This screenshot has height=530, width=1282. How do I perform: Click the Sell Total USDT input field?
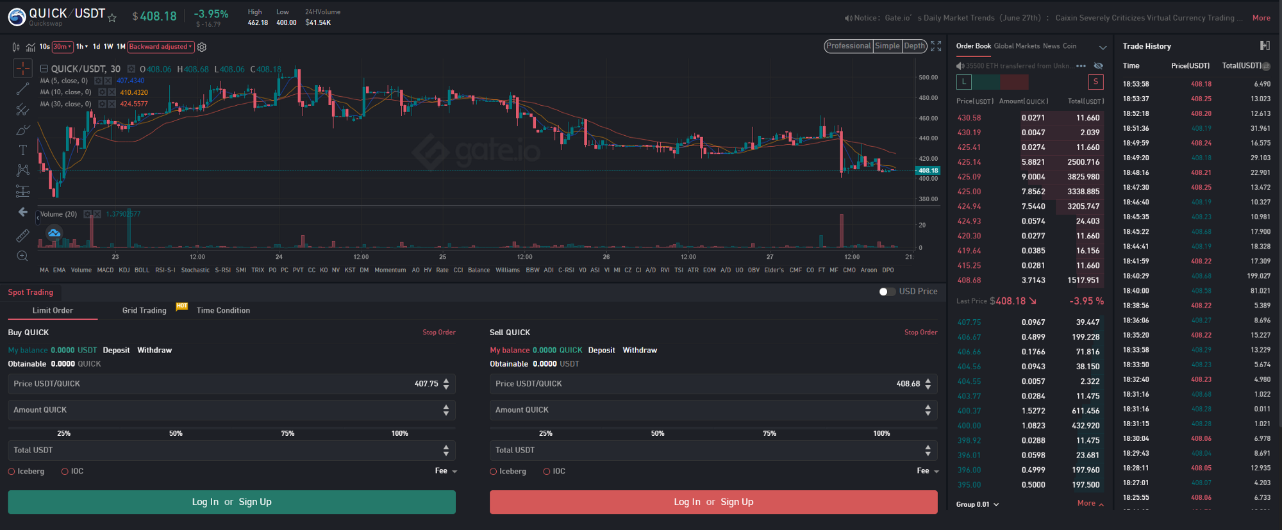tap(713, 451)
